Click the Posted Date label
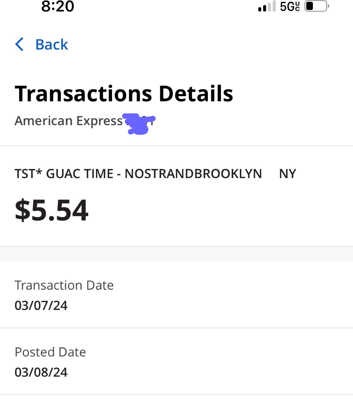The width and height of the screenshot is (353, 400). (x=50, y=352)
